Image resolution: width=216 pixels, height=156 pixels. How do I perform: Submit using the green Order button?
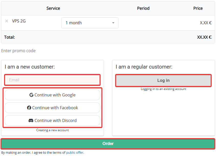108,144
